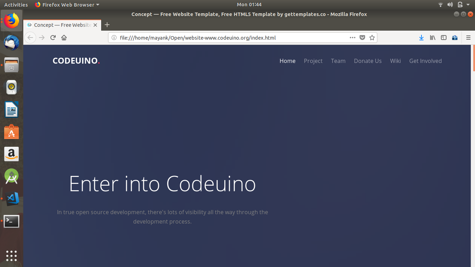
Task: Bookmark this page with the star
Action: click(x=372, y=38)
